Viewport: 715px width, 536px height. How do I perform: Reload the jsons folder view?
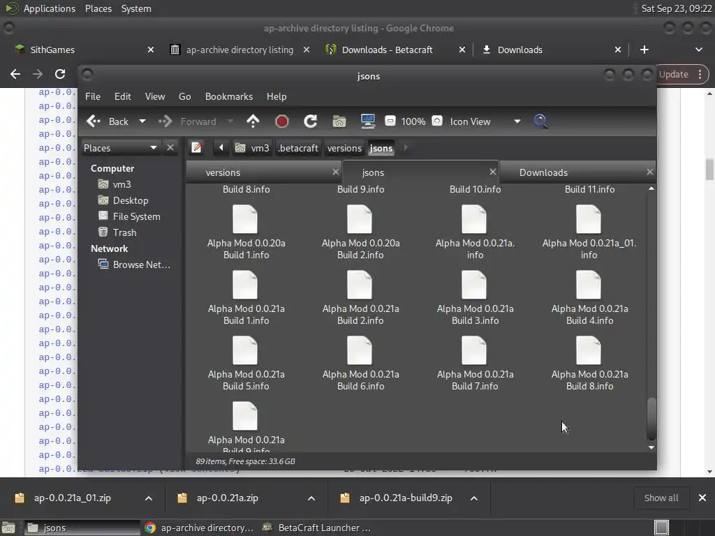point(310,121)
